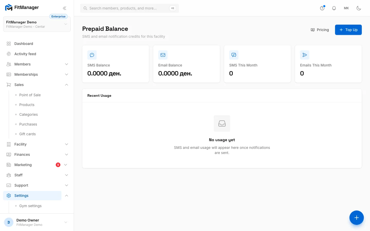Click the Enterprise plan badge
Image resolution: width=370 pixels, height=231 pixels.
coord(58,16)
